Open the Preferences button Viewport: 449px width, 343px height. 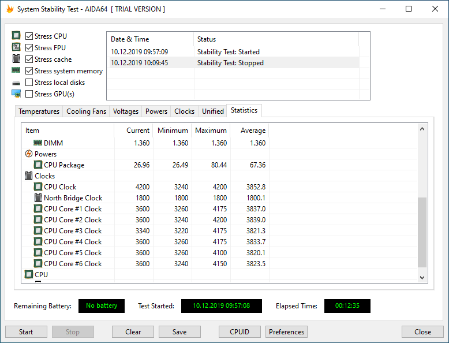point(286,332)
